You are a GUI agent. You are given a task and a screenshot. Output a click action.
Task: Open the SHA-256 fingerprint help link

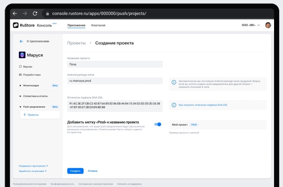coord(203,105)
